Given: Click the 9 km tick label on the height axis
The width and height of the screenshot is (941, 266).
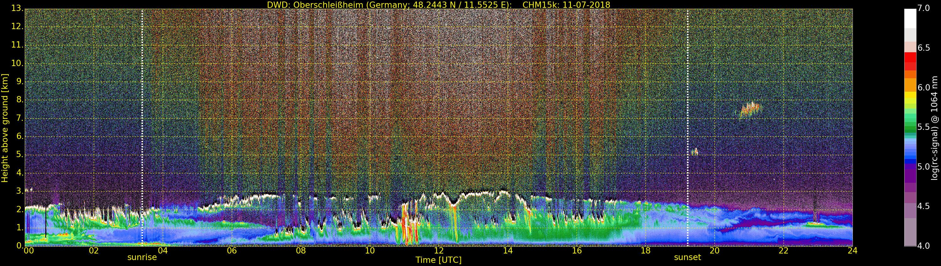Looking at the screenshot, I should coord(20,81).
